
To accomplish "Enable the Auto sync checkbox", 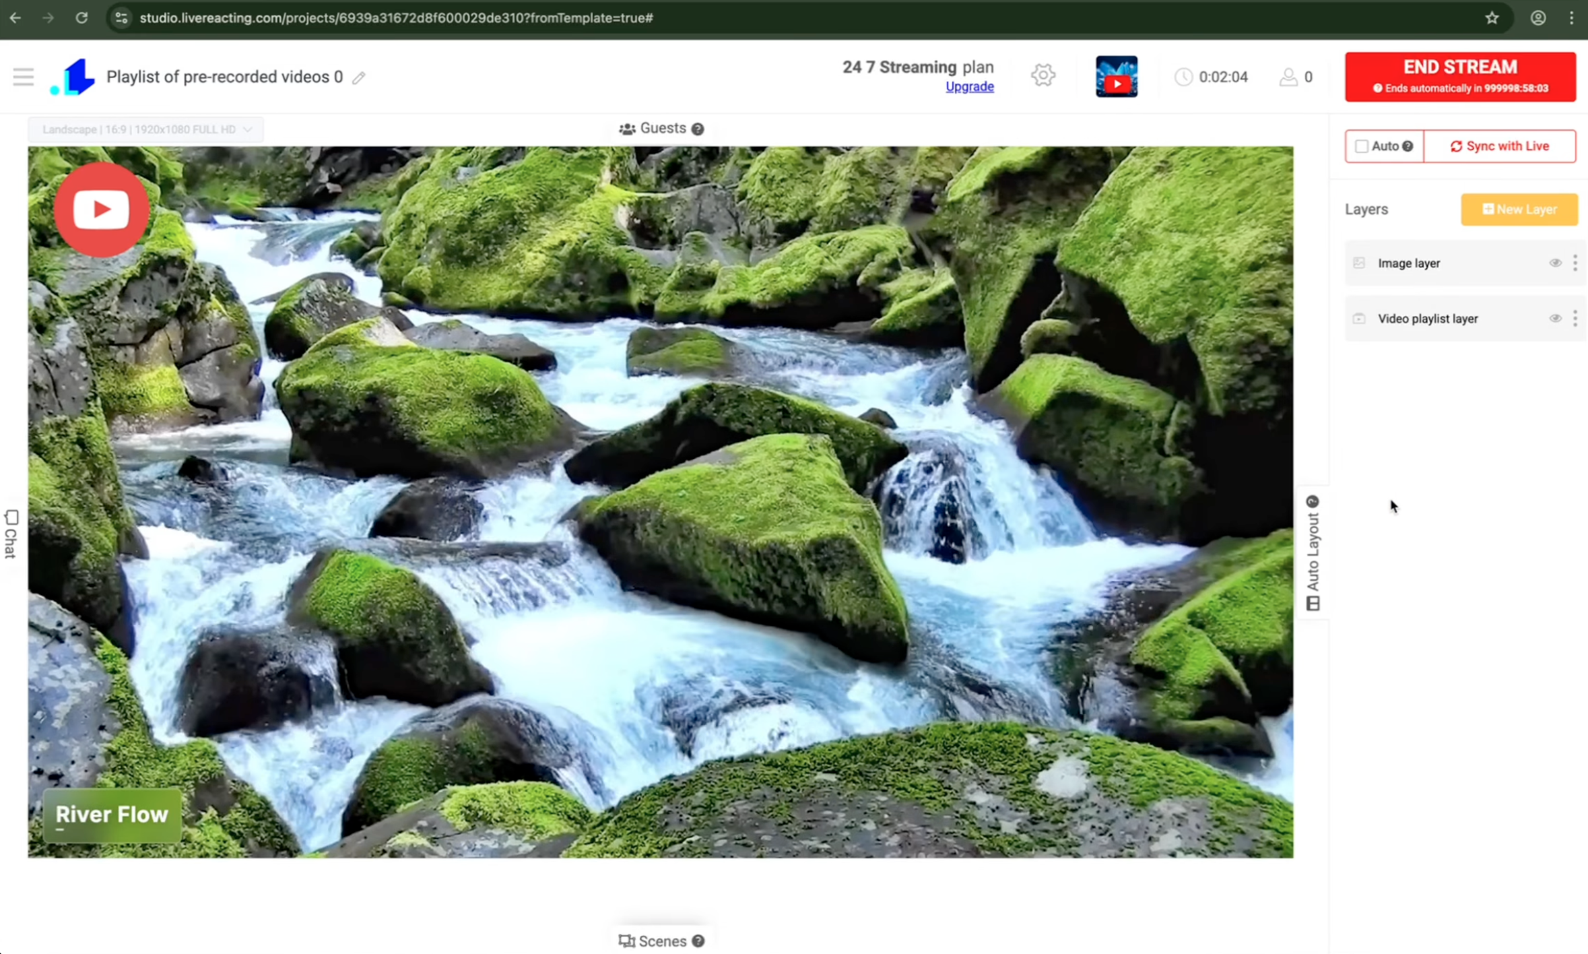I will click(x=1362, y=146).
